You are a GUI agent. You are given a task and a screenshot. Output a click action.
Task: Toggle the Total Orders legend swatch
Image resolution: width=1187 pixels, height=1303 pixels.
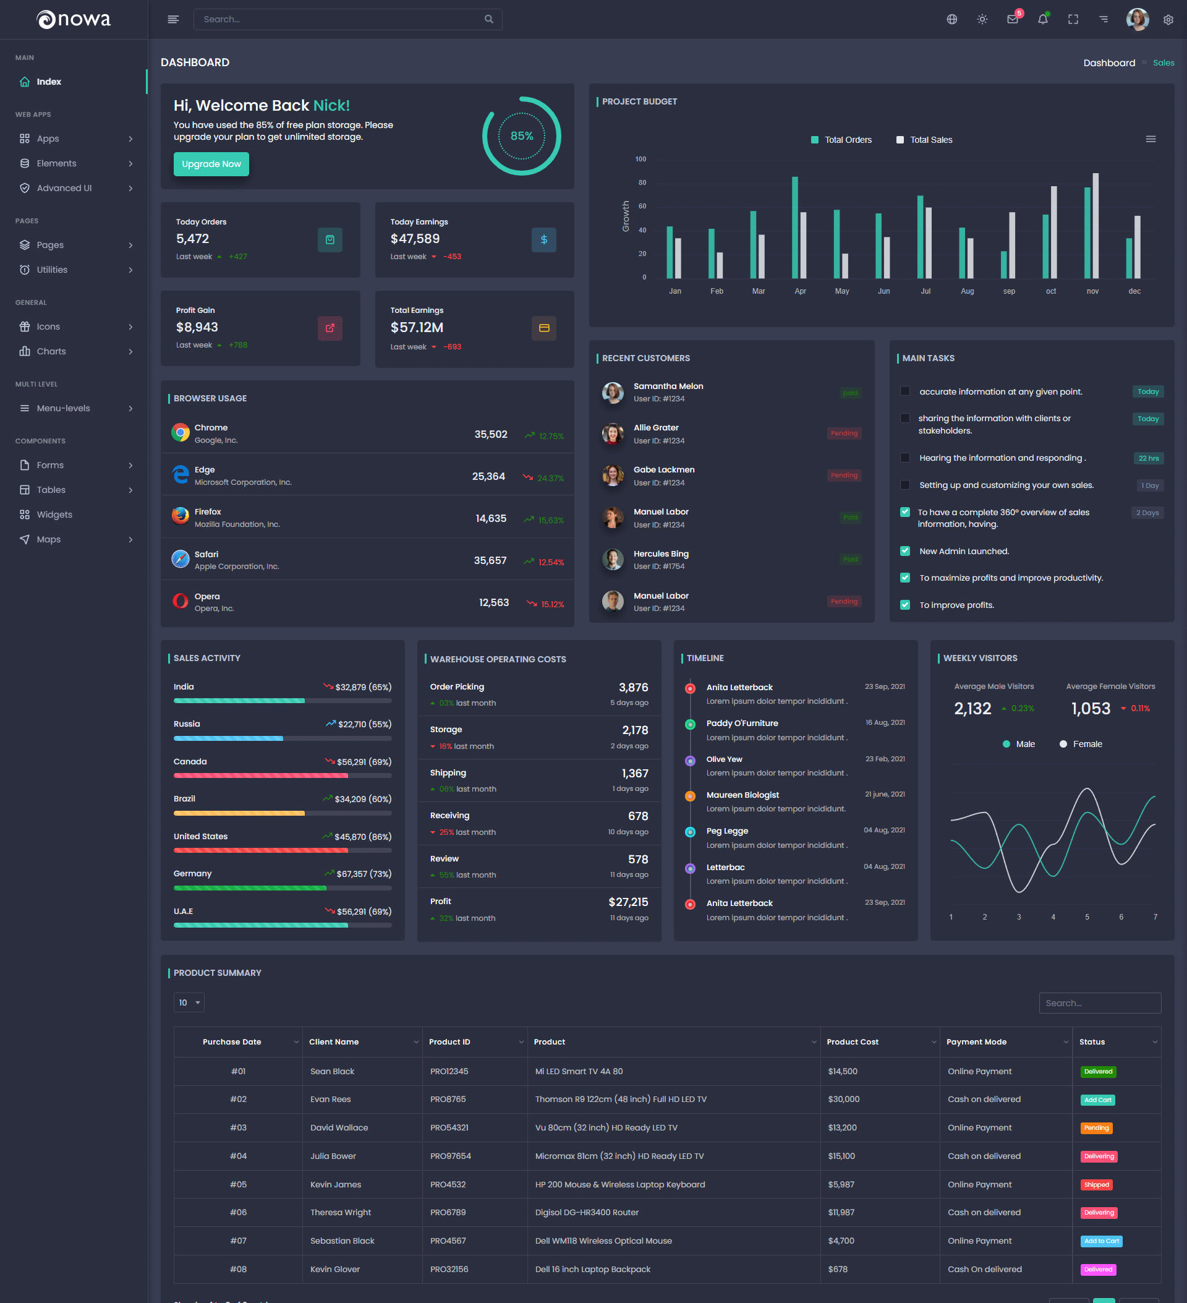[815, 140]
